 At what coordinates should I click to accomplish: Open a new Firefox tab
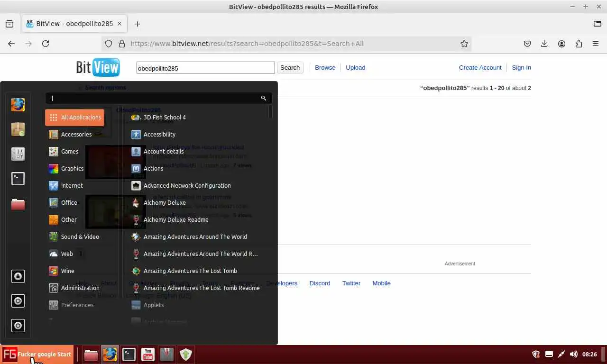coord(137,24)
